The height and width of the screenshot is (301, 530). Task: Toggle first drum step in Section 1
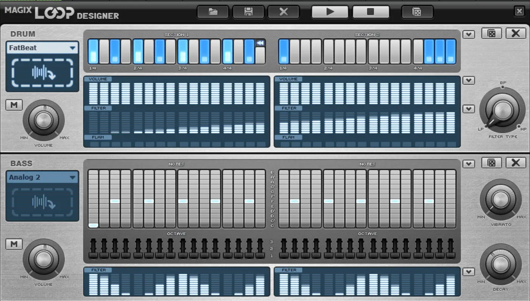(93, 51)
